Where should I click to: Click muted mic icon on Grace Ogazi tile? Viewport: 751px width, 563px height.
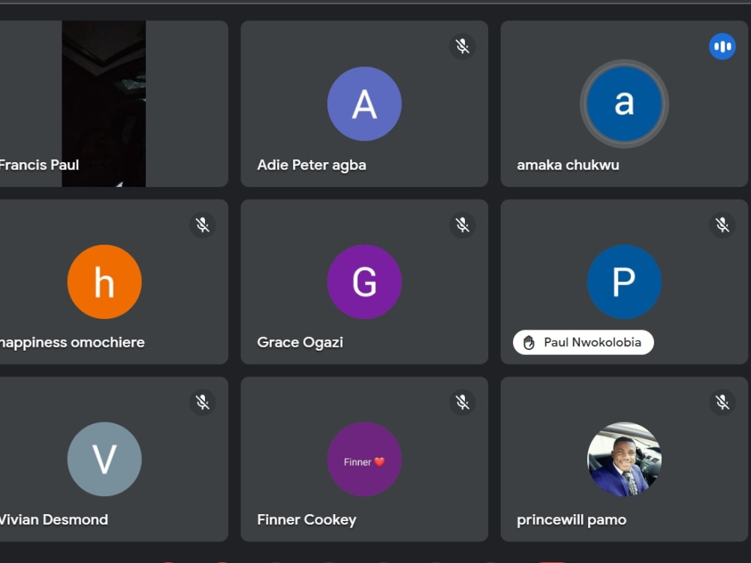[x=462, y=225]
